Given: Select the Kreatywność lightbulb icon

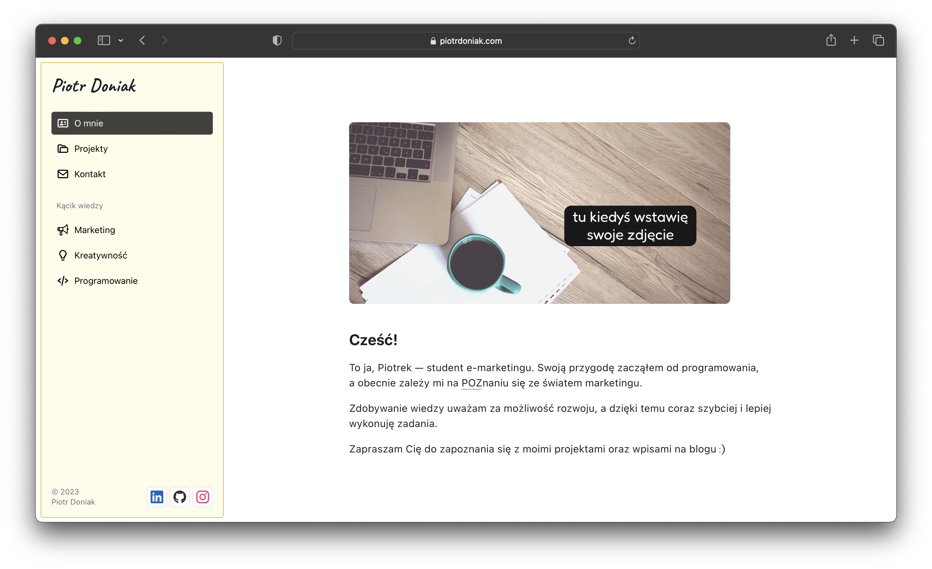Looking at the screenshot, I should (x=63, y=255).
